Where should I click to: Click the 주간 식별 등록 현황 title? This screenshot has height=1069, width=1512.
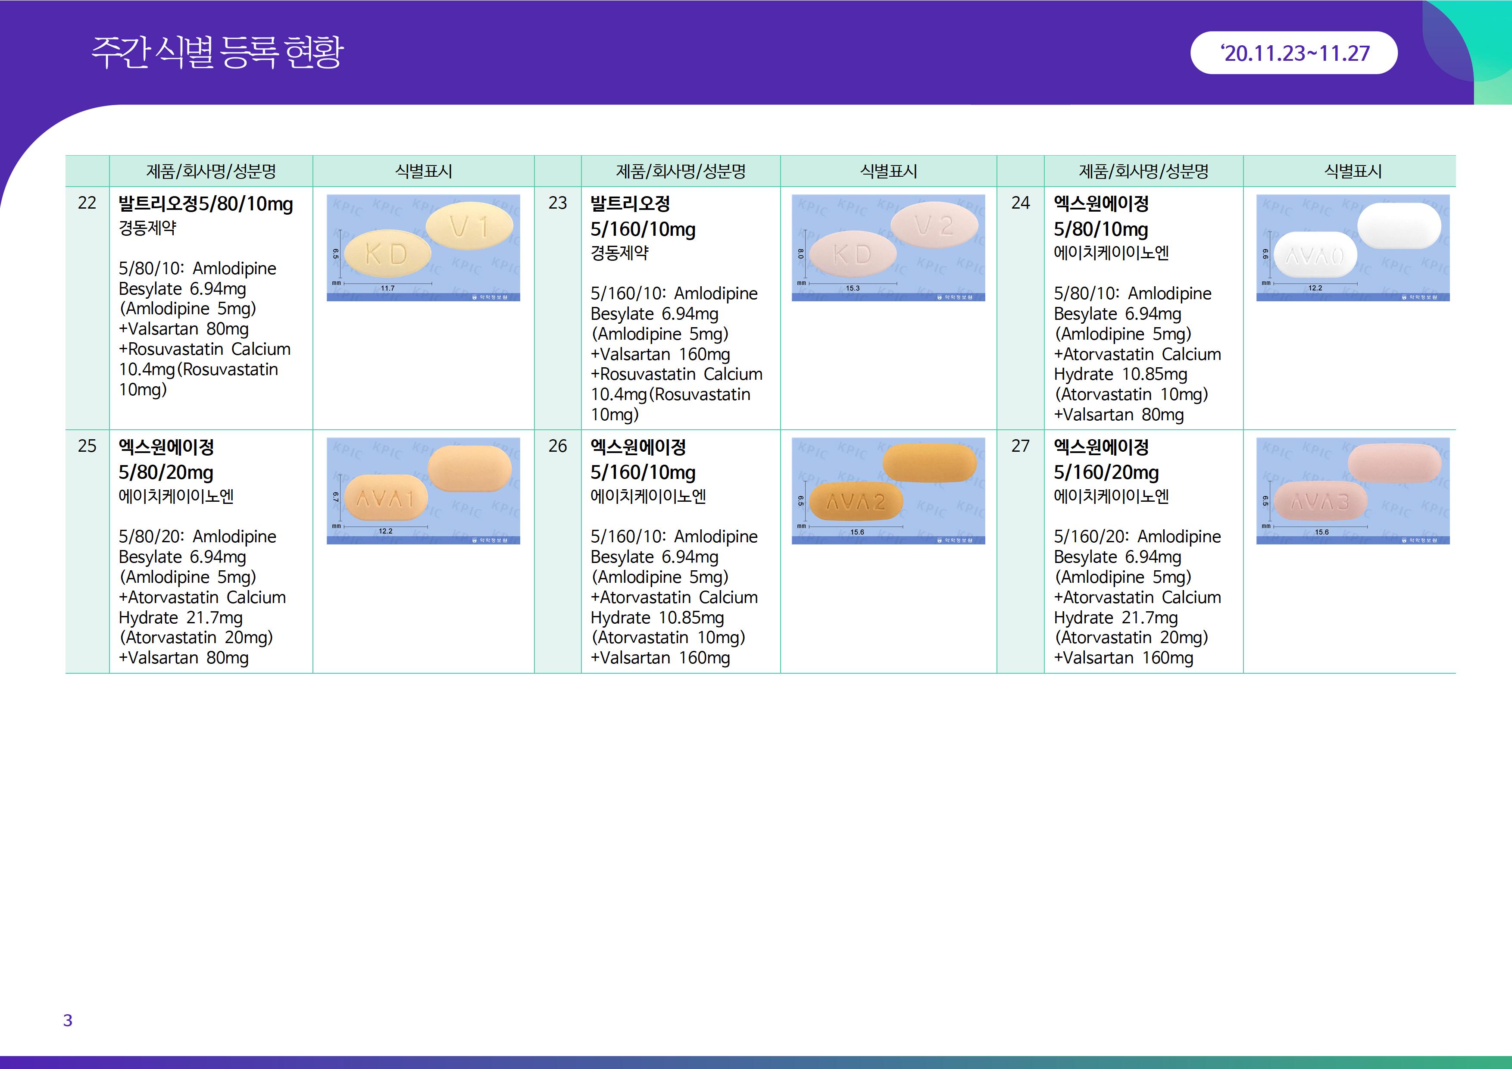tap(217, 53)
